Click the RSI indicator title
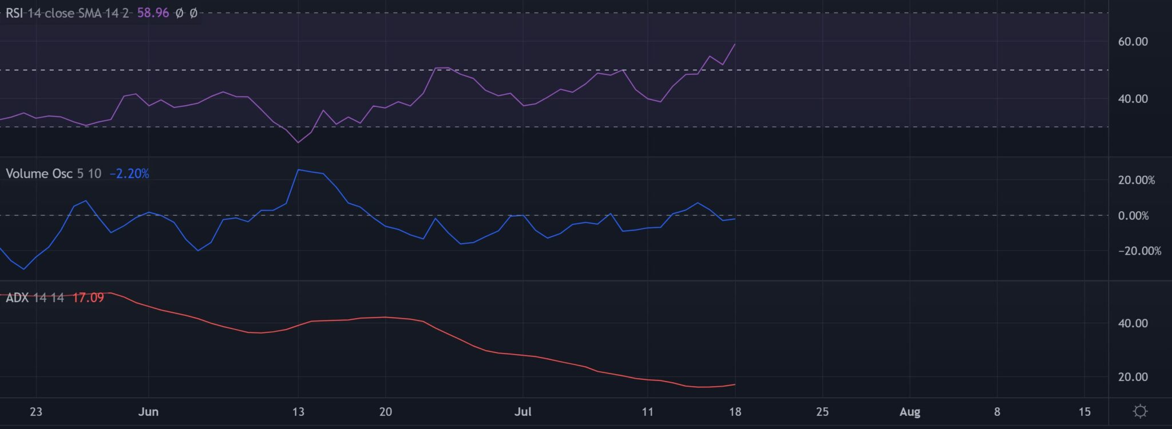This screenshot has width=1172, height=429. click(x=15, y=13)
